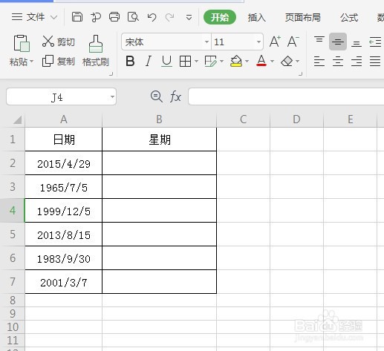This screenshot has height=351, width=384.
Task: Open Print Preview icon
Action: pyautogui.click(x=133, y=17)
